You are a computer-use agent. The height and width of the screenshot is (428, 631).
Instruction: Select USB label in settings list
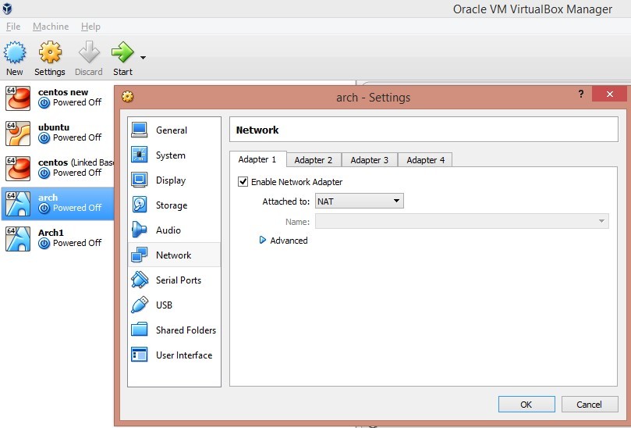tap(165, 305)
